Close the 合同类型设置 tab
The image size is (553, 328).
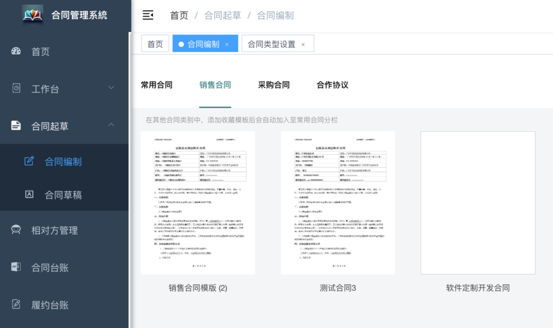(303, 44)
